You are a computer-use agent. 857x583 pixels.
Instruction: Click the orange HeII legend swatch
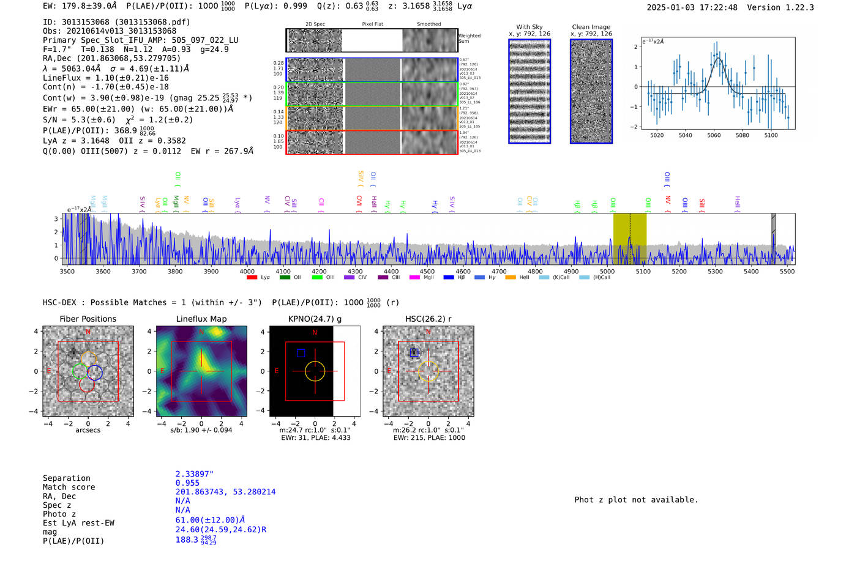(x=511, y=278)
